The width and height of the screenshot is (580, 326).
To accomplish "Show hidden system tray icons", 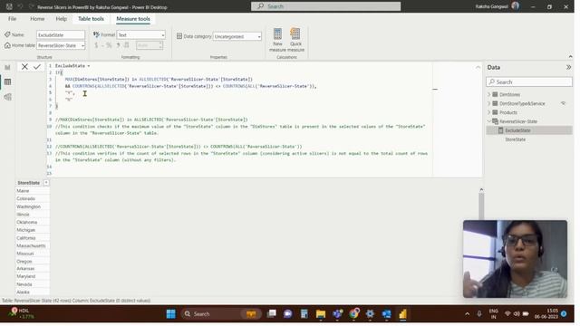I will point(468,314).
